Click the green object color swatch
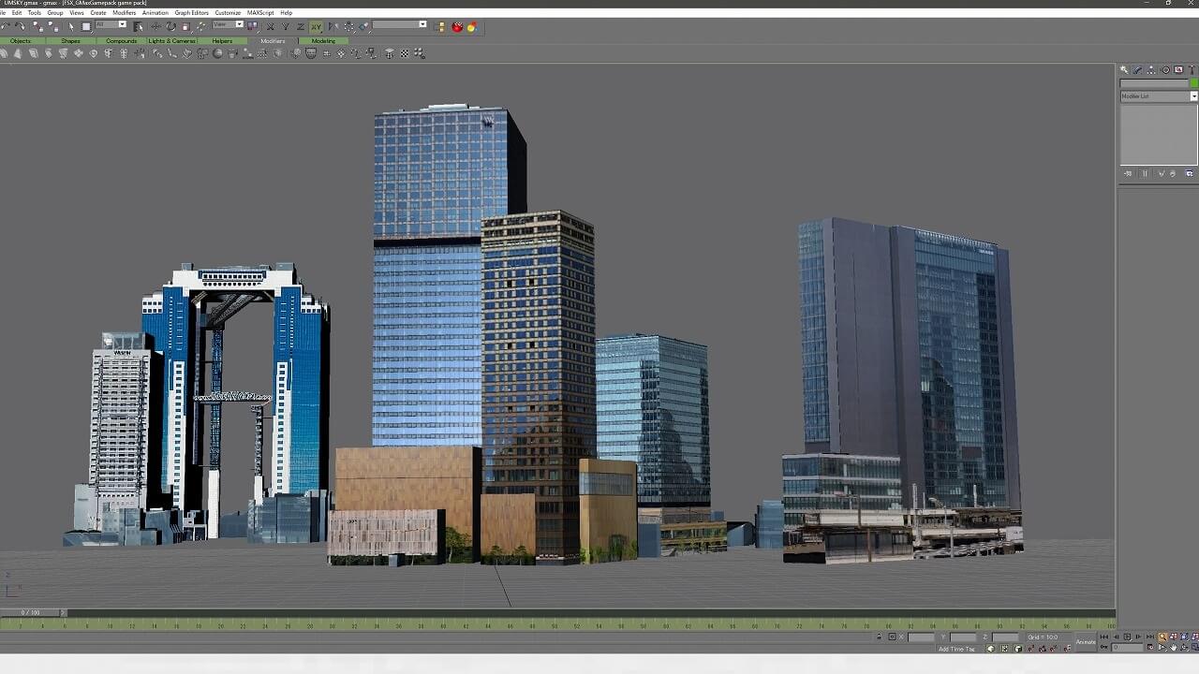Screen dimensions: 1199x674 point(1193,83)
